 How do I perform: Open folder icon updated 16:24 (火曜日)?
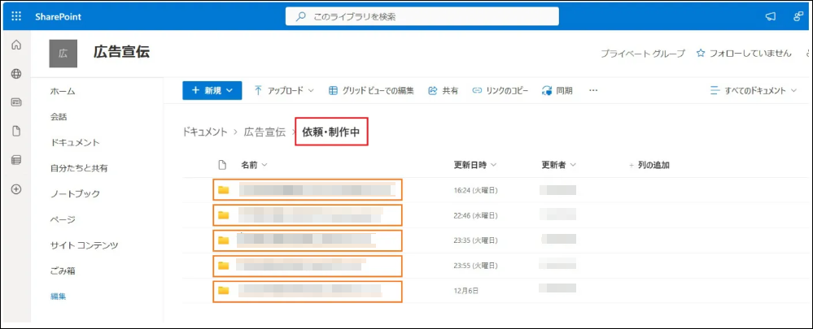pos(224,190)
